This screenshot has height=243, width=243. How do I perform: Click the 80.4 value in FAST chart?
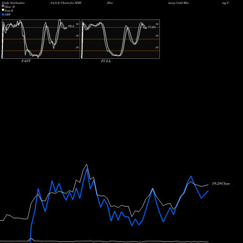coord(71,26)
